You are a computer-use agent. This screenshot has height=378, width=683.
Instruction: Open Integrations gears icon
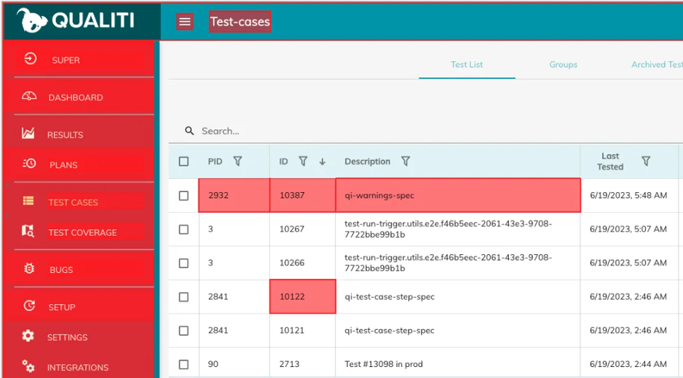(28, 366)
